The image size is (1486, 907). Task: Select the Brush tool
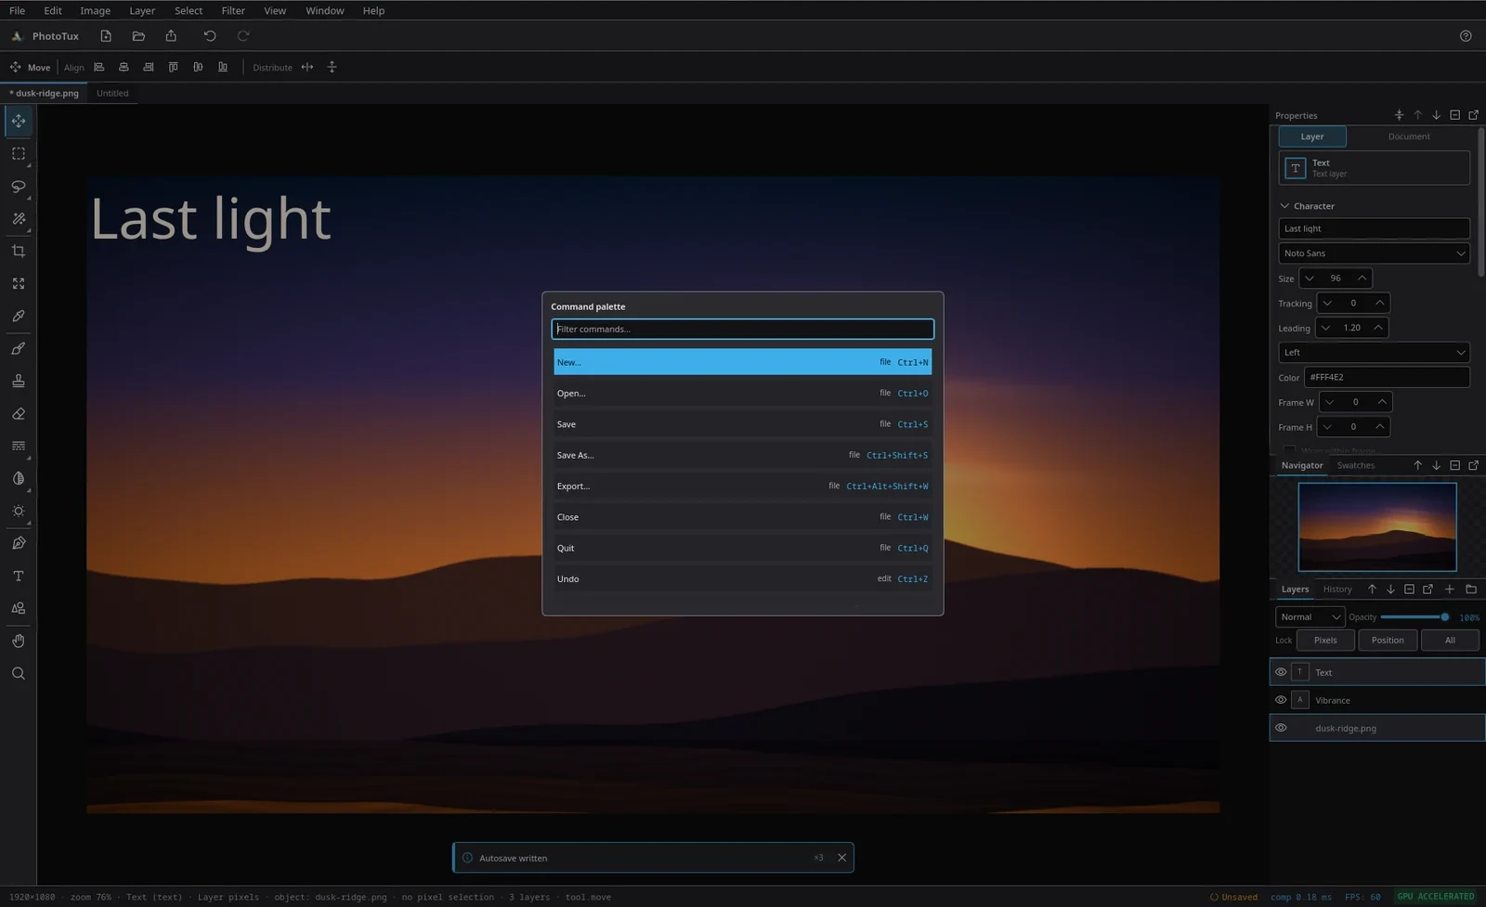pyautogui.click(x=18, y=348)
